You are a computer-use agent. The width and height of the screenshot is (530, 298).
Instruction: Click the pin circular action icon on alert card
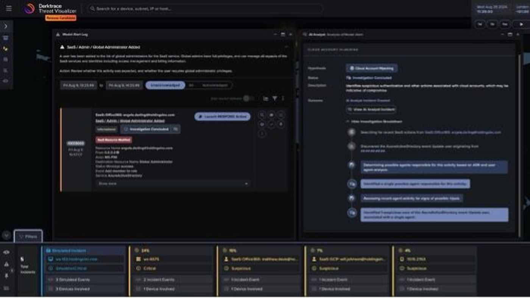[x=281, y=124]
